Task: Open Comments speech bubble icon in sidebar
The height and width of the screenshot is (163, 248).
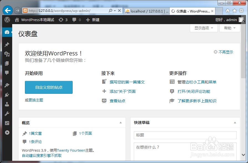Action: pyautogui.click(x=7, y=73)
